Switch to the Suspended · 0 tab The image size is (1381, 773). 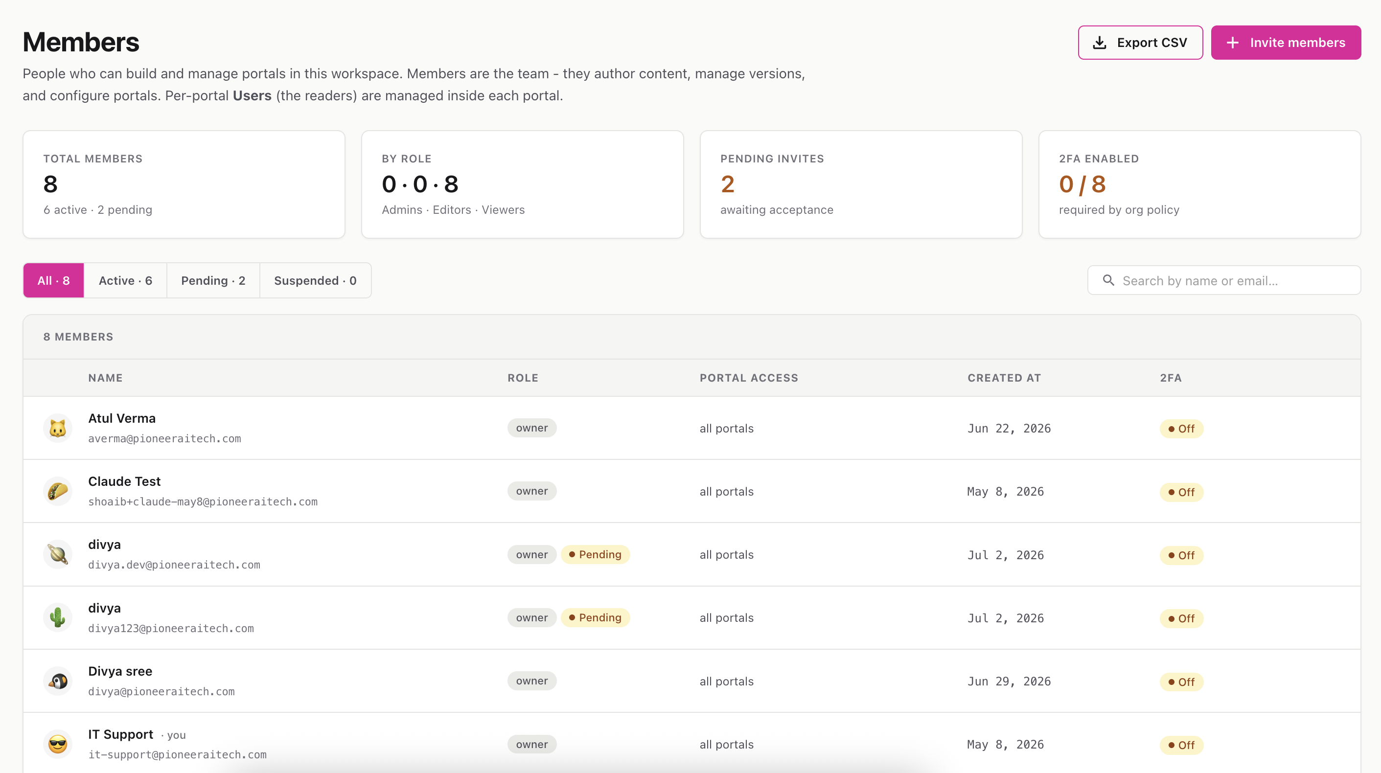pyautogui.click(x=315, y=280)
